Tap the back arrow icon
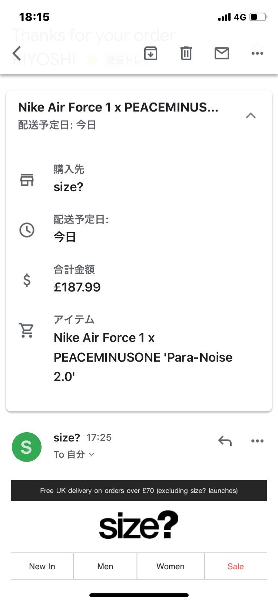 (x=17, y=53)
